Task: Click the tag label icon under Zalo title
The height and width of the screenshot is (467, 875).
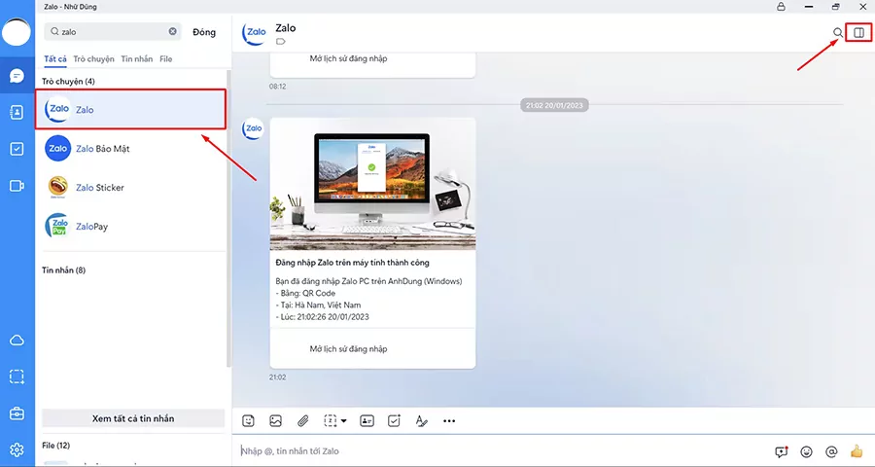Action: tap(281, 41)
